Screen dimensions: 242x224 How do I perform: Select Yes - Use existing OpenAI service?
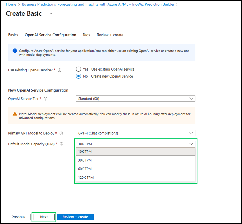point(79,69)
